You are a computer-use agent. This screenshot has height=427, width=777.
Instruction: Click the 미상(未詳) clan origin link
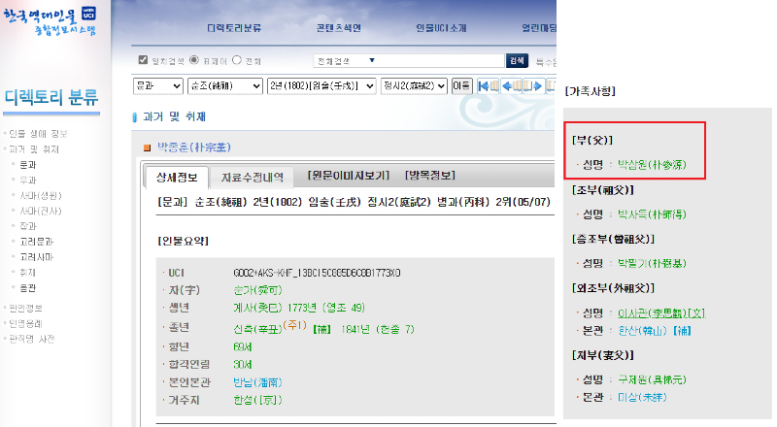(x=642, y=397)
